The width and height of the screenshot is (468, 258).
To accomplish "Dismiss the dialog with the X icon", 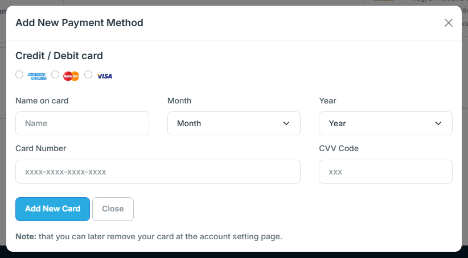I will coord(449,23).
